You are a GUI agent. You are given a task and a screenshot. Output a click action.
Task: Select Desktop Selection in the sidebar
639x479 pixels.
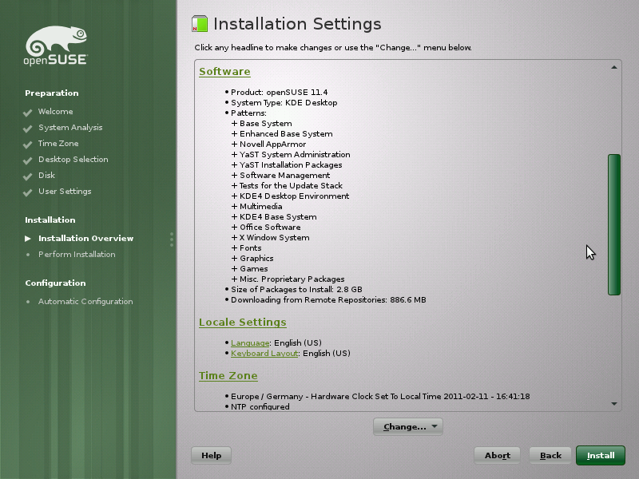(73, 159)
